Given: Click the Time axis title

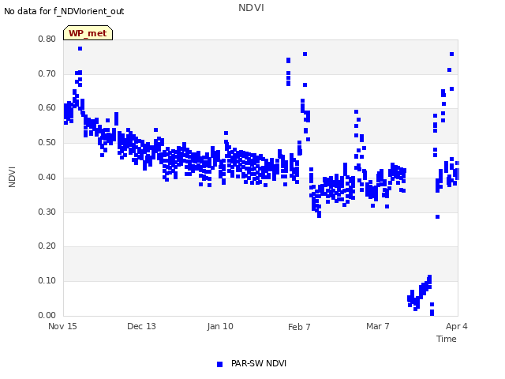Looking at the screenshot, I should 447,339.
